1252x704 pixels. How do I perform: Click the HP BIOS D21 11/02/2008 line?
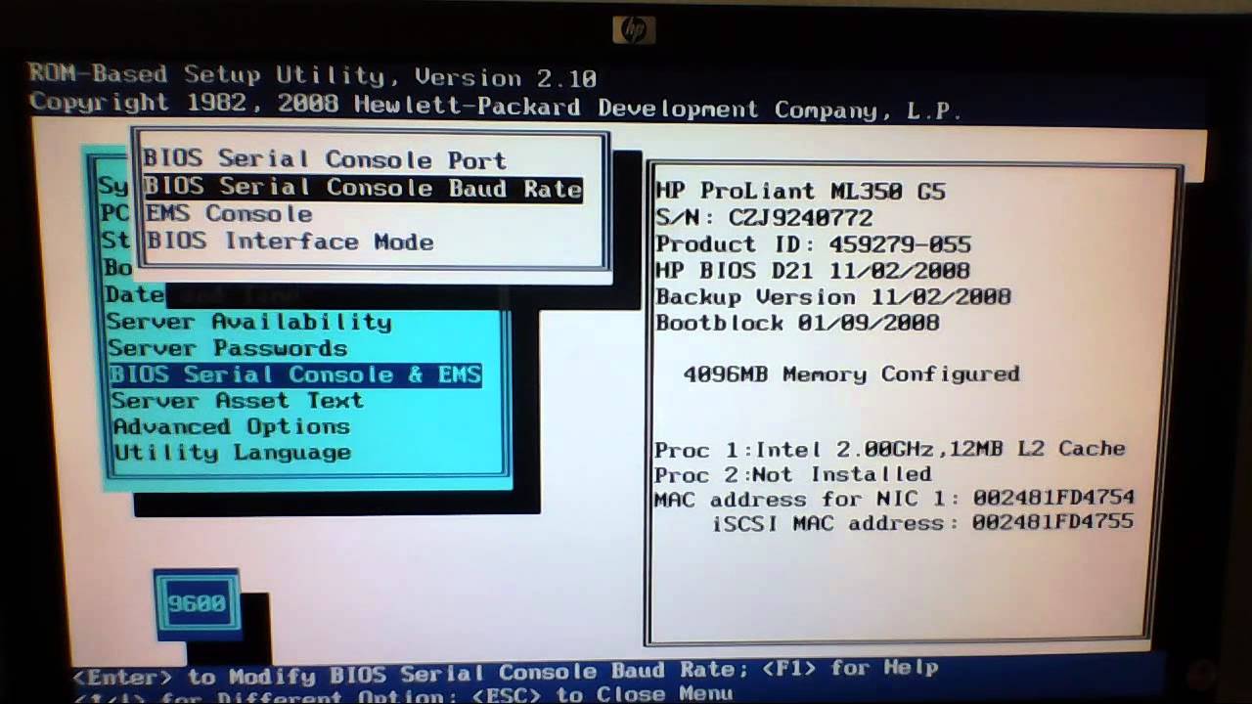click(812, 271)
